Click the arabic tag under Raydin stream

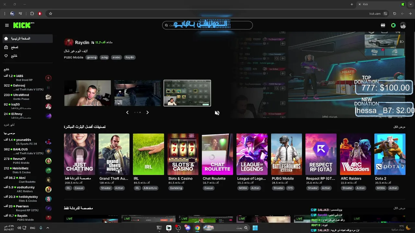tap(116, 57)
